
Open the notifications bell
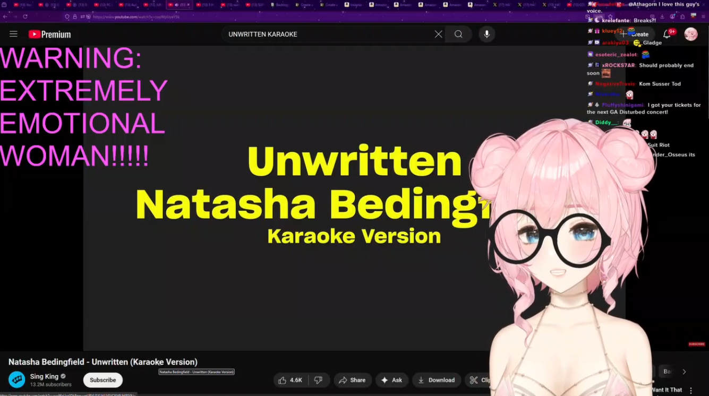click(667, 35)
